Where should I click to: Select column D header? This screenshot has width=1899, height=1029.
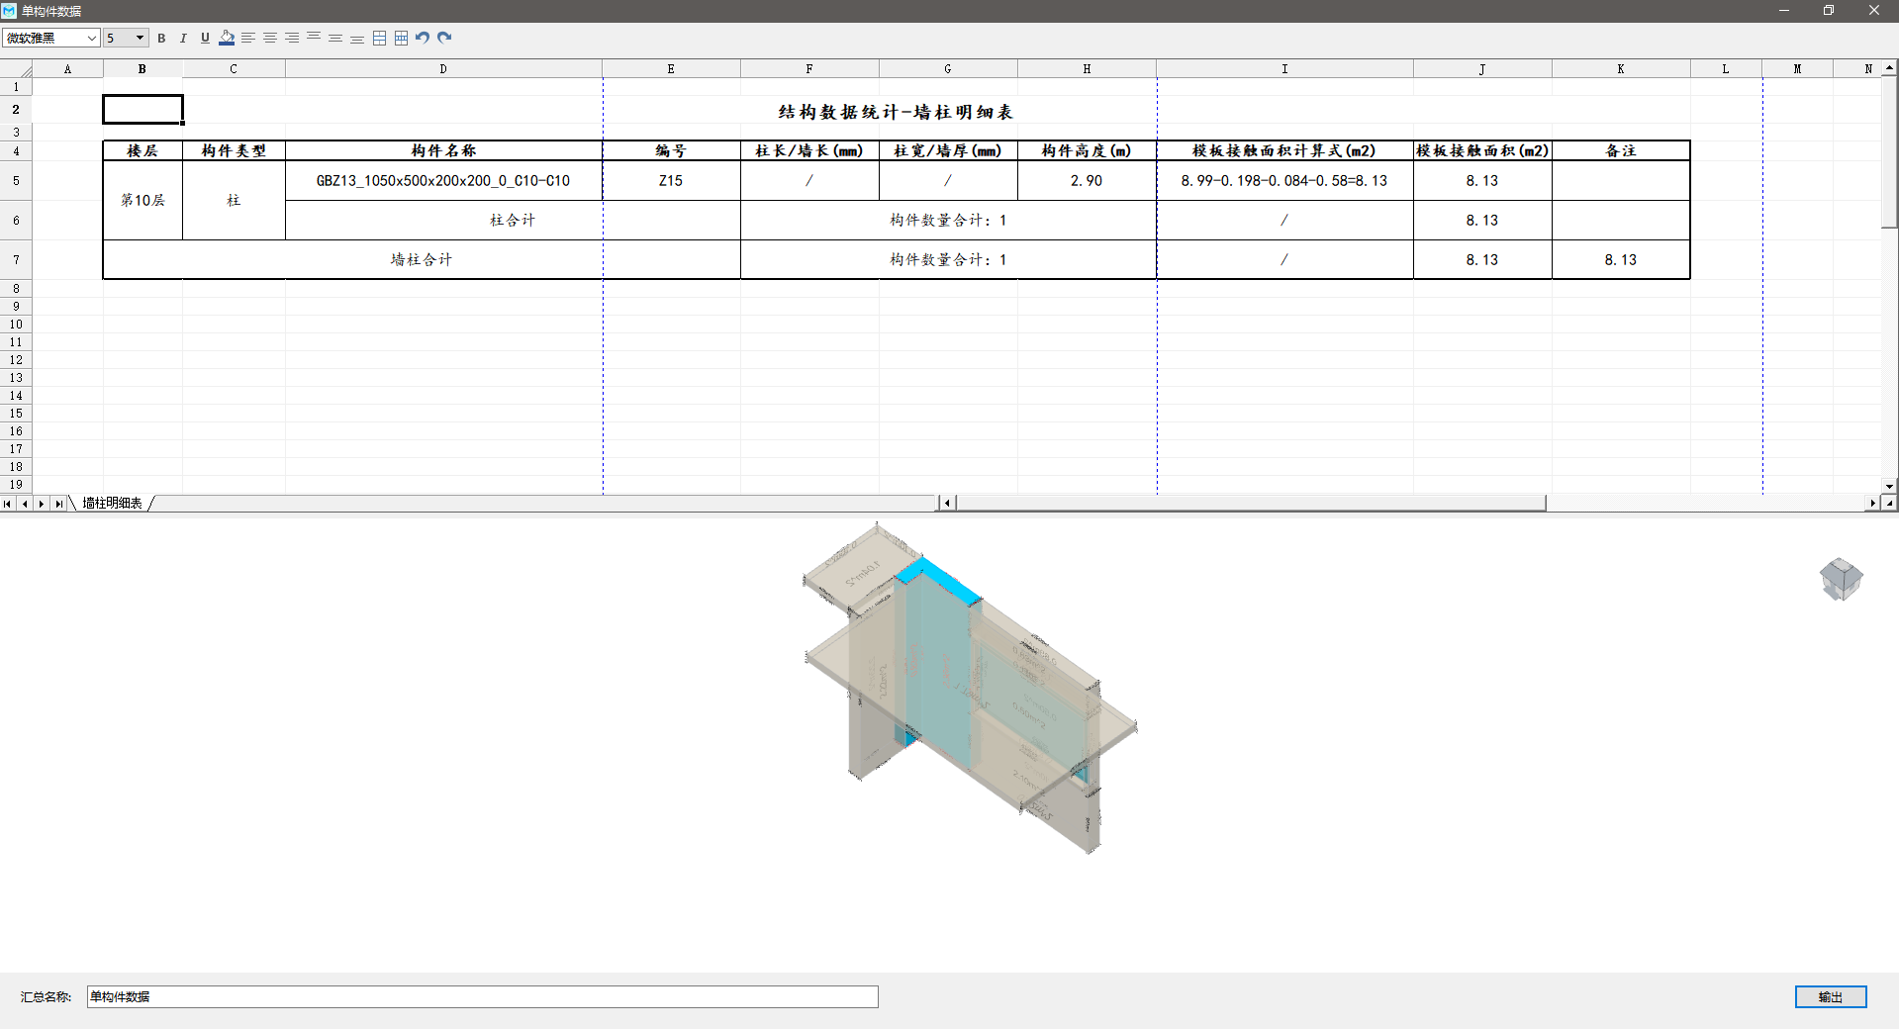[443, 69]
